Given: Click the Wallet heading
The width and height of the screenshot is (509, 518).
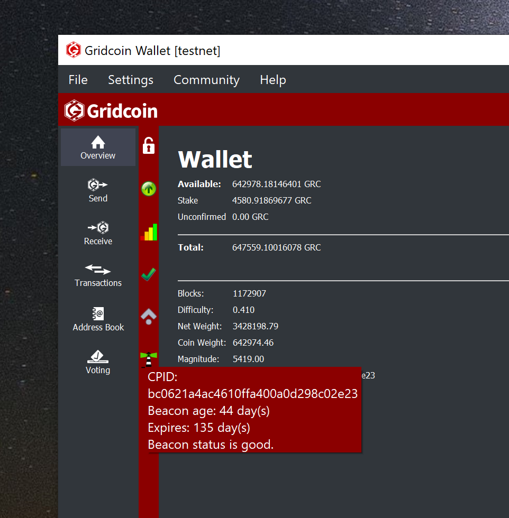Looking at the screenshot, I should click(215, 160).
